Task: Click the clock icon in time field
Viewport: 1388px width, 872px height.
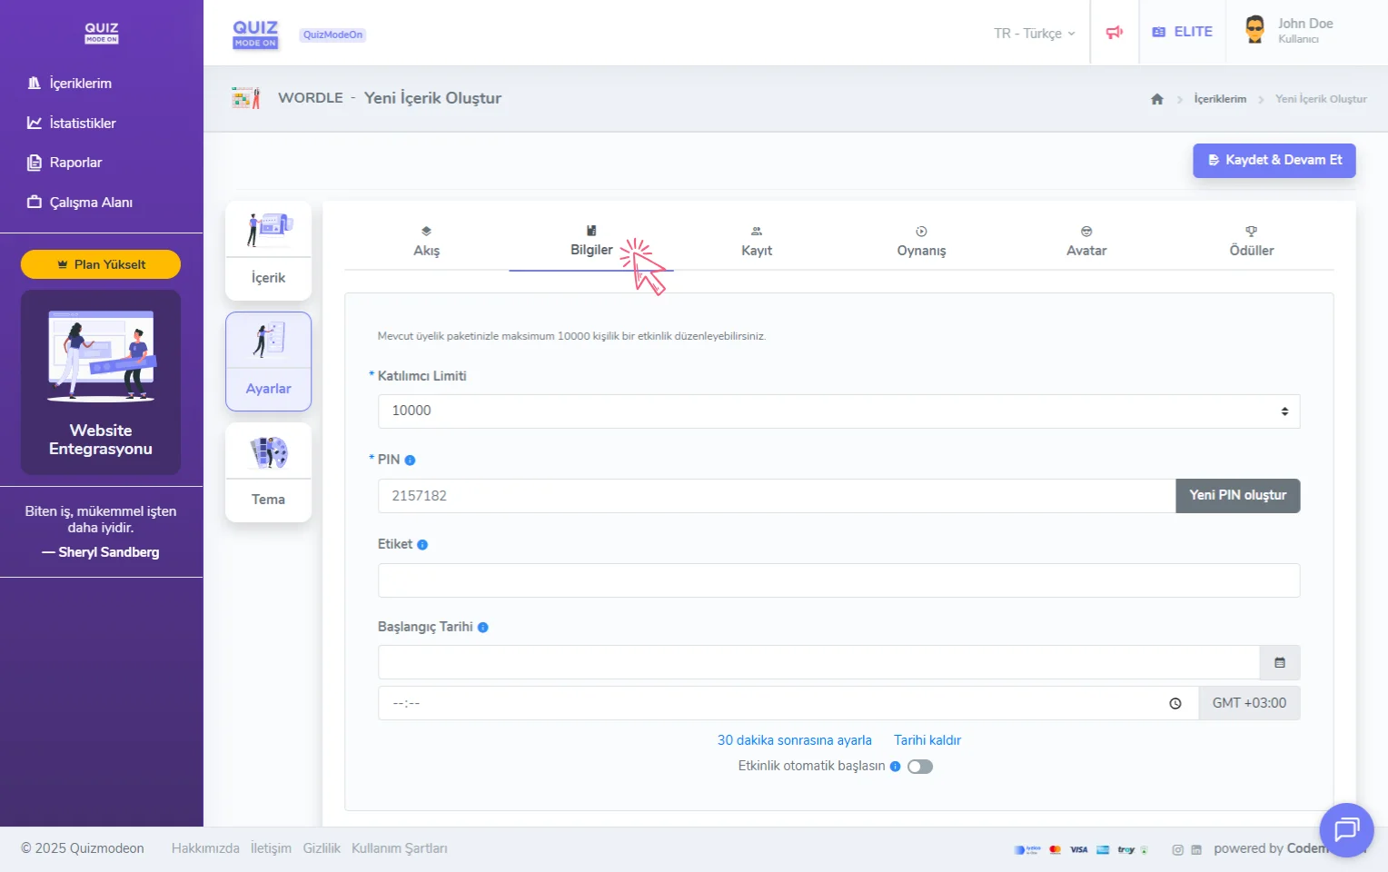Action: tap(1175, 703)
